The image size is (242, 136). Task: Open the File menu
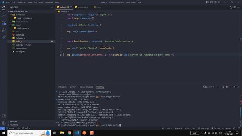8,2
